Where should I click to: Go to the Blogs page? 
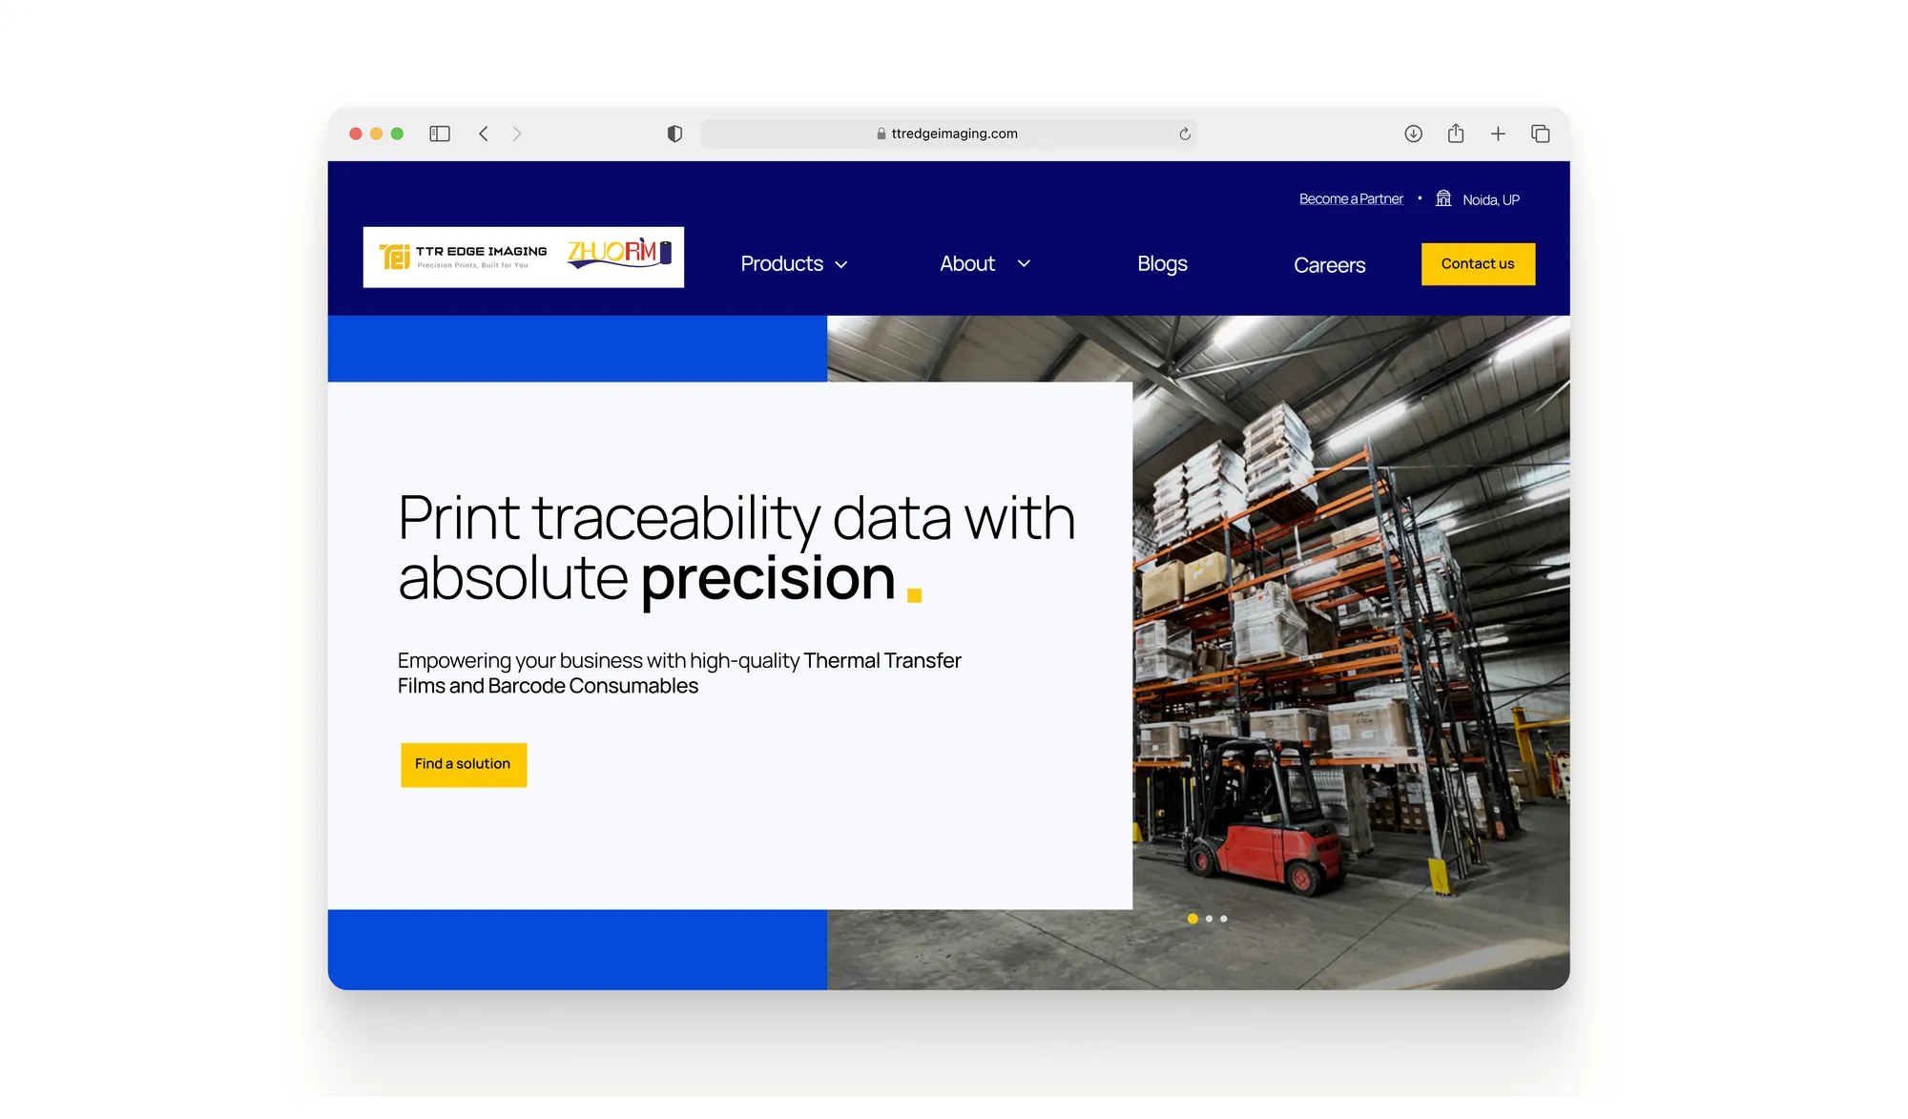[1162, 263]
